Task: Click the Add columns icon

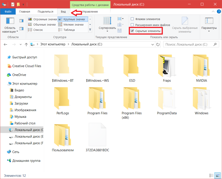Action: (120, 25)
